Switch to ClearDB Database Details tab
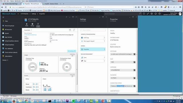The image size is (183, 103). [x=51, y=4]
